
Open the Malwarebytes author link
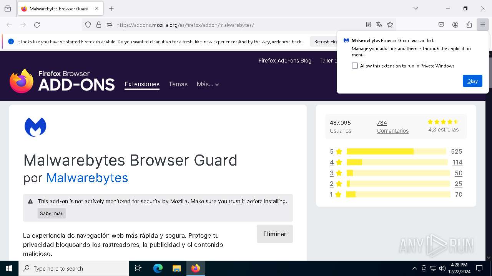[87, 178]
